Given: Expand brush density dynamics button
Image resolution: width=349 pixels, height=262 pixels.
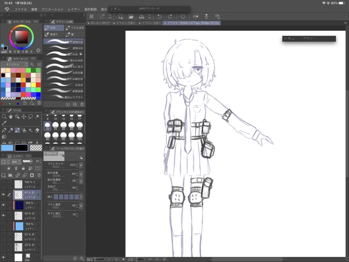Looking at the screenshot, I should click(81, 205).
